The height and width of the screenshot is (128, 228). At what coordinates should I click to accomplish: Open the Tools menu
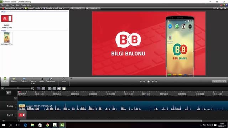pyautogui.click(x=24, y=5)
